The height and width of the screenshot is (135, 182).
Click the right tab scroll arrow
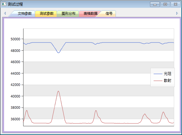(x=177, y=13)
